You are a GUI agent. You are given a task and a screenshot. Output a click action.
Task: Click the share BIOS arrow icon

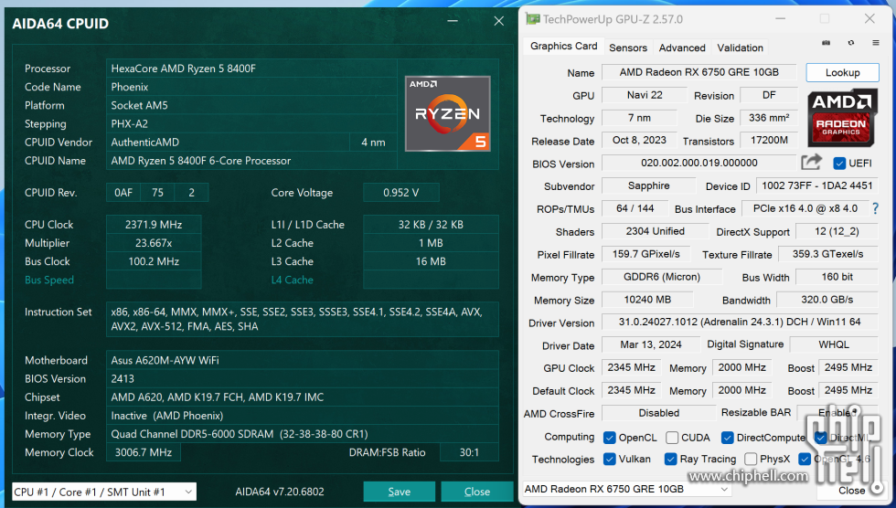[811, 163]
